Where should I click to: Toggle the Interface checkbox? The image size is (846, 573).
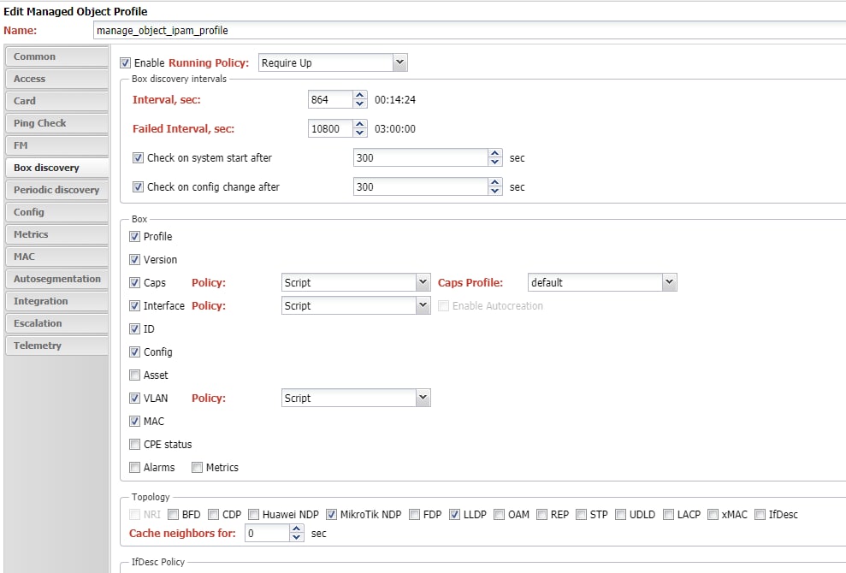pos(135,306)
